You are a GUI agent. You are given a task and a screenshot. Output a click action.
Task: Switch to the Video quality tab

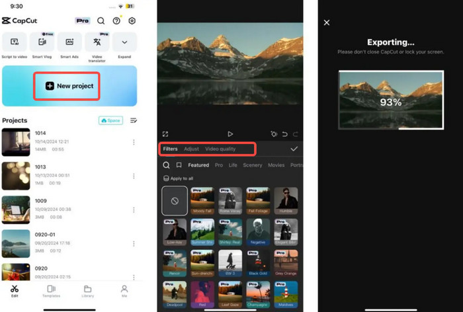[x=220, y=149]
